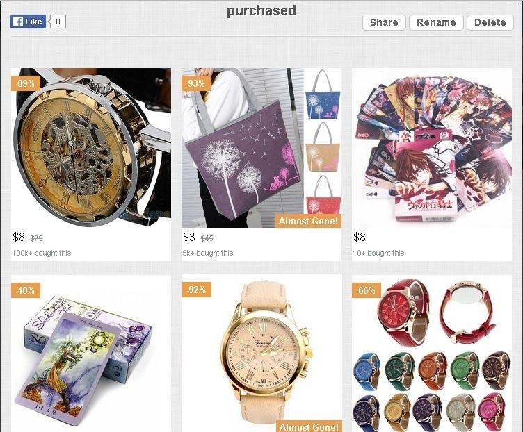Open the purple dandelion tote bag product
The height and width of the screenshot is (432, 523).
(x=261, y=148)
